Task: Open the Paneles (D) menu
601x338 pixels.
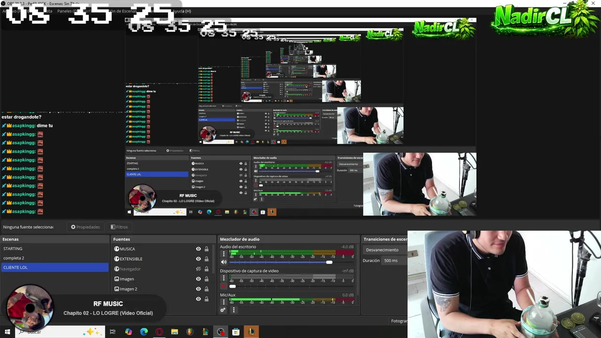Action: tap(68, 11)
